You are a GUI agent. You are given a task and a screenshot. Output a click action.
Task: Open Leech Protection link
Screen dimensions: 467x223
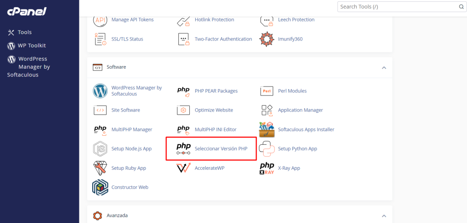[296, 20]
